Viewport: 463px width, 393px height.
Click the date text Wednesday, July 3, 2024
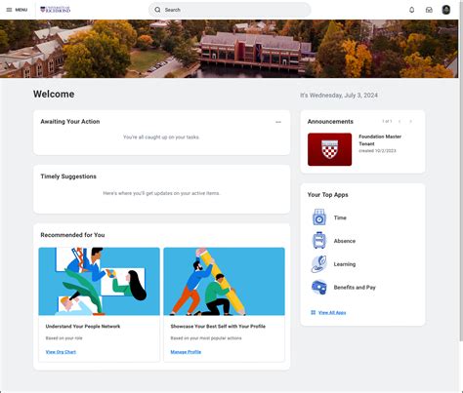344,96
